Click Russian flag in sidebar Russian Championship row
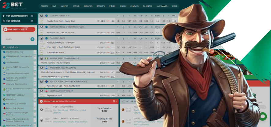271x127 pixels. pos(4,120)
